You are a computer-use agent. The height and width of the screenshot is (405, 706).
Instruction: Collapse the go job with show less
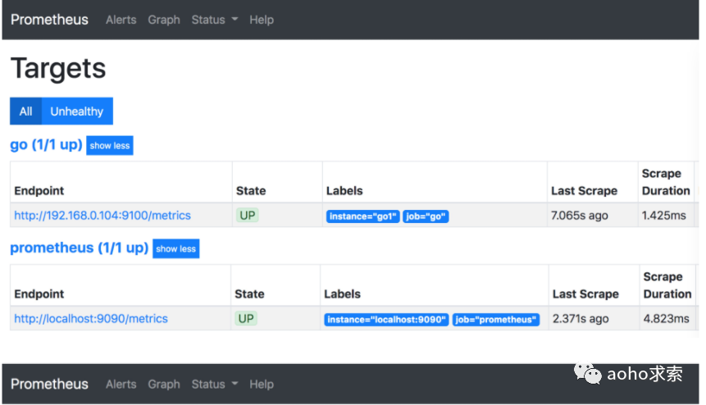click(x=110, y=146)
